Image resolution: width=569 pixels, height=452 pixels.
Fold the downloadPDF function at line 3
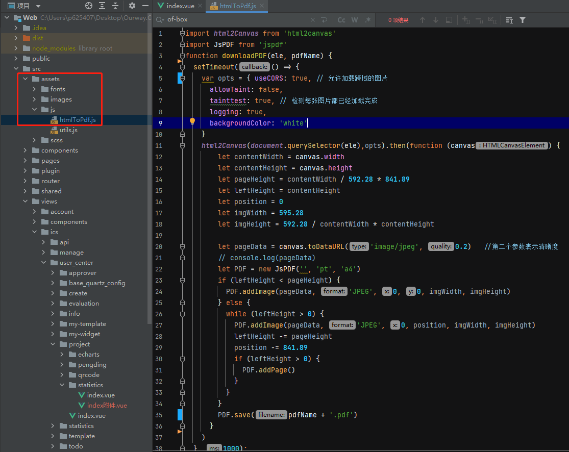182,56
